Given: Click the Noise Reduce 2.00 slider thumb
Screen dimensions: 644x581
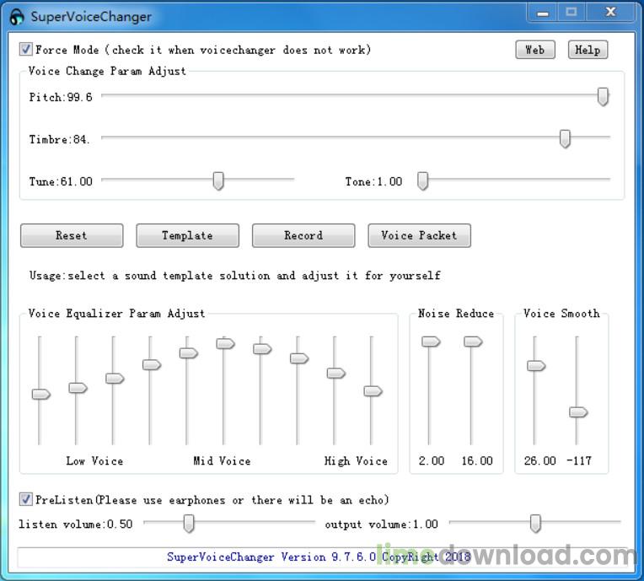Looking at the screenshot, I should (x=431, y=342).
